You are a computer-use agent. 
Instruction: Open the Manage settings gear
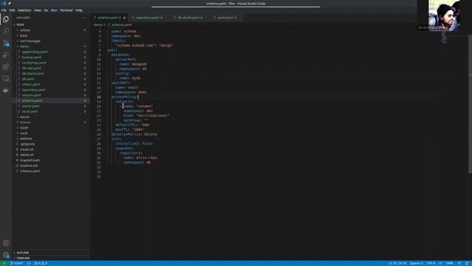(6, 255)
